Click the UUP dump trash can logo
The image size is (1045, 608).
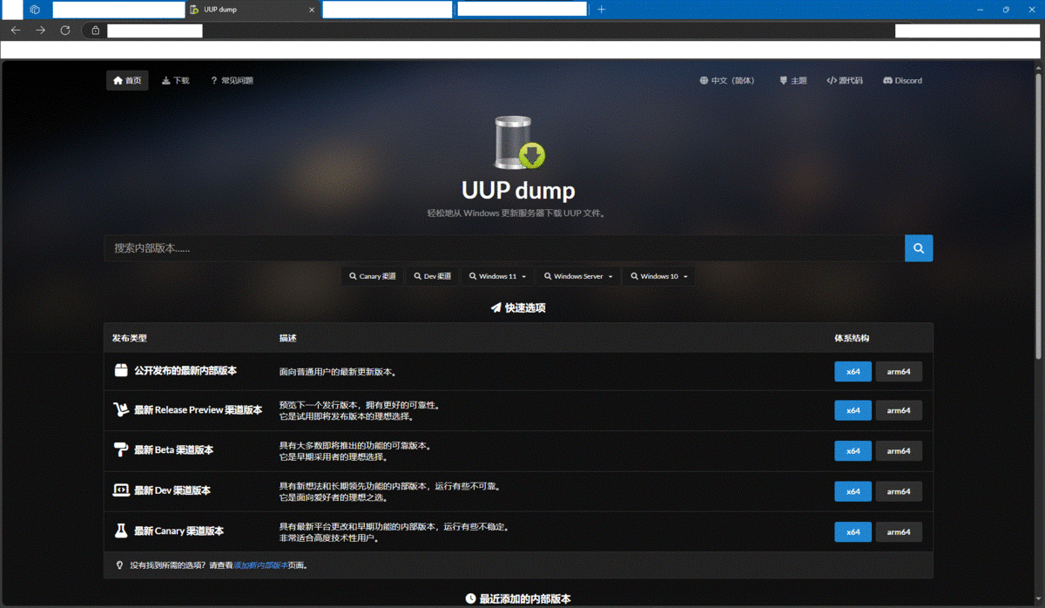(519, 142)
